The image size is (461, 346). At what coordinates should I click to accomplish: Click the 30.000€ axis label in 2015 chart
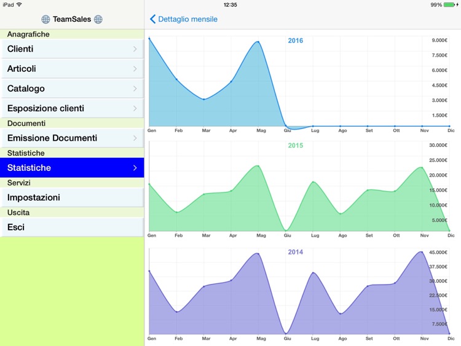click(438, 145)
